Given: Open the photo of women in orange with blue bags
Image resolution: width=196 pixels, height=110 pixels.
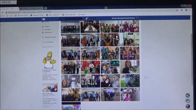Looking at the screenshot, I should pos(130,53).
